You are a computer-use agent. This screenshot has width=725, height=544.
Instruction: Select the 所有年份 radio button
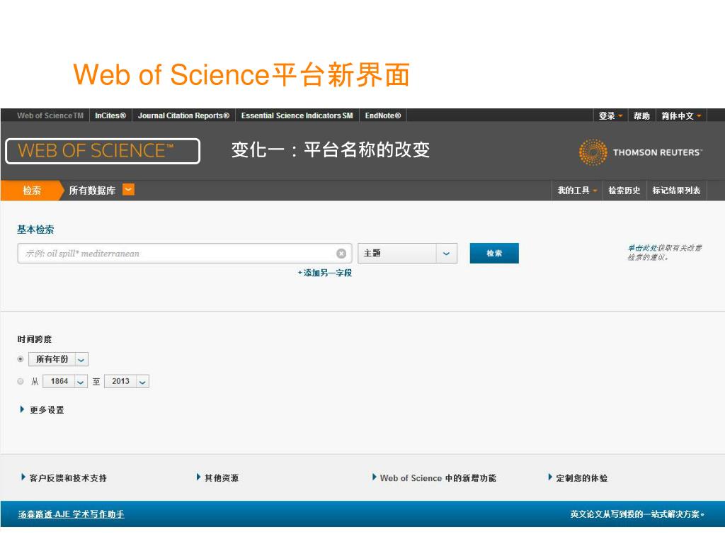21,359
